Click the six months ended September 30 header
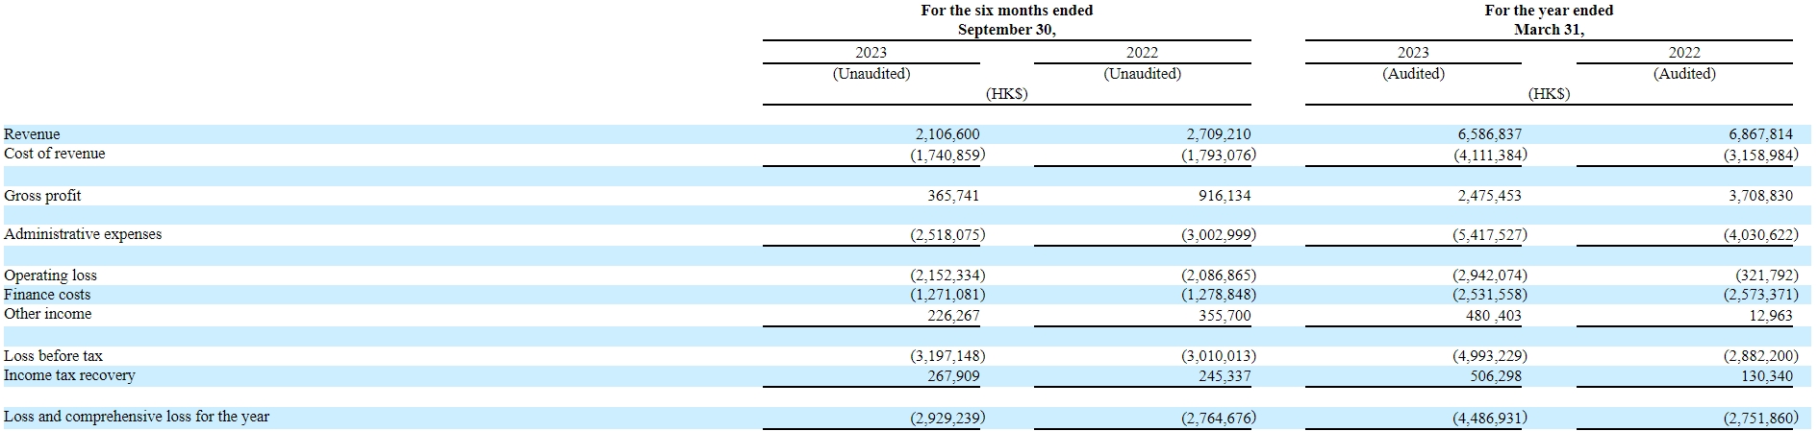 click(x=1006, y=20)
